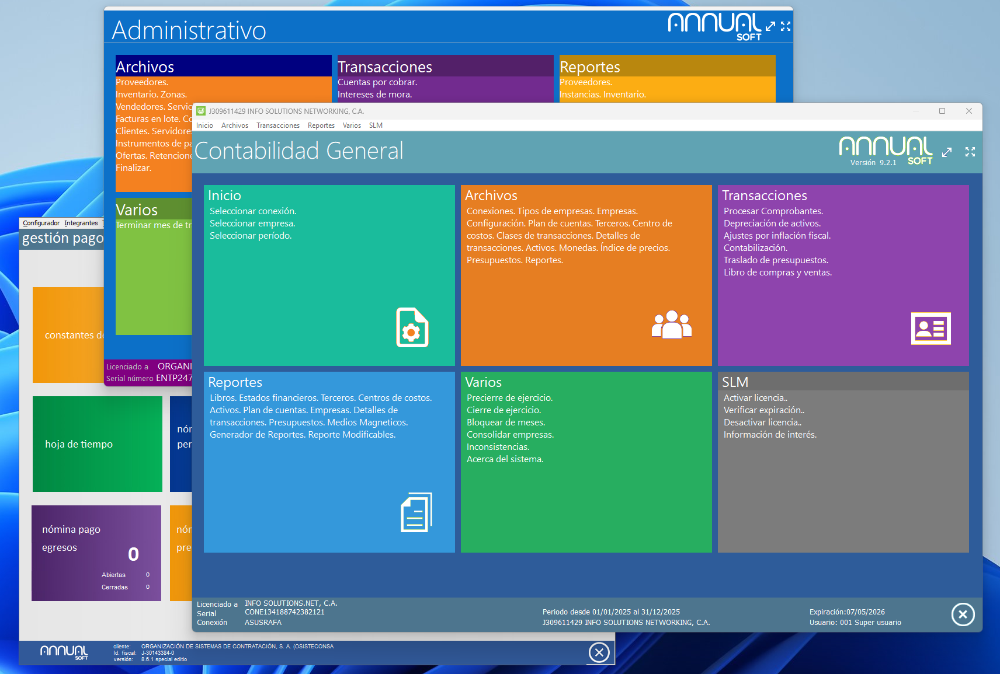Click the fullscreen icon in Contabilidad General header
The width and height of the screenshot is (1000, 674).
coord(970,152)
